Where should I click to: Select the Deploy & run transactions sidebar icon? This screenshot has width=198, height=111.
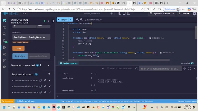pos(4,48)
